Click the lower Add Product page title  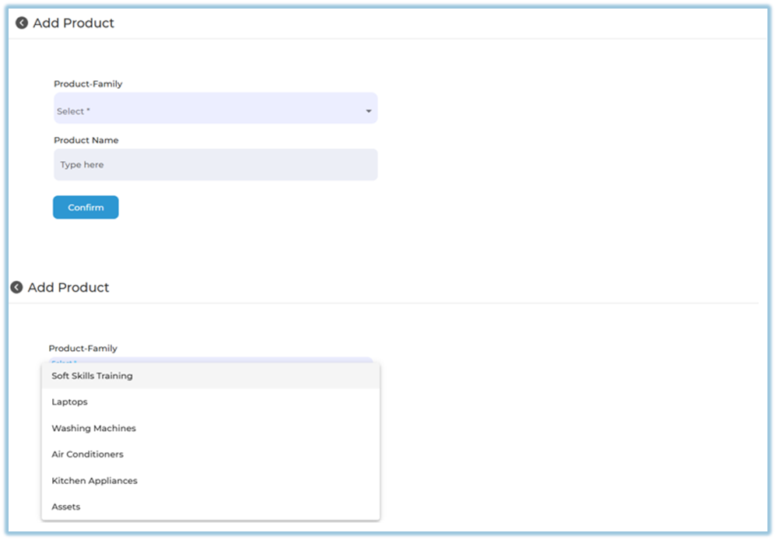coord(68,288)
